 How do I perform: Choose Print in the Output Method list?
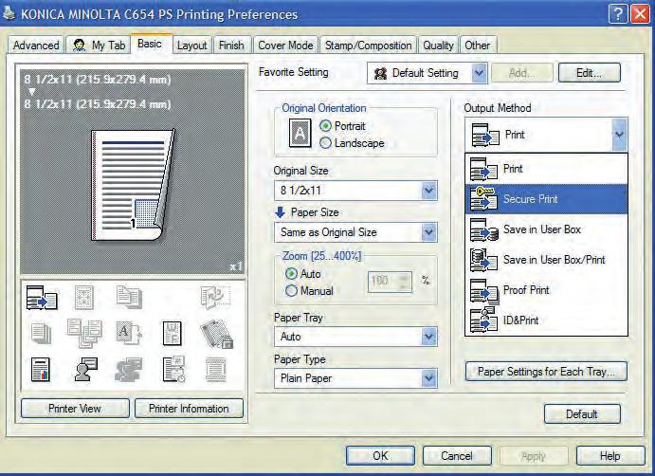click(546, 169)
